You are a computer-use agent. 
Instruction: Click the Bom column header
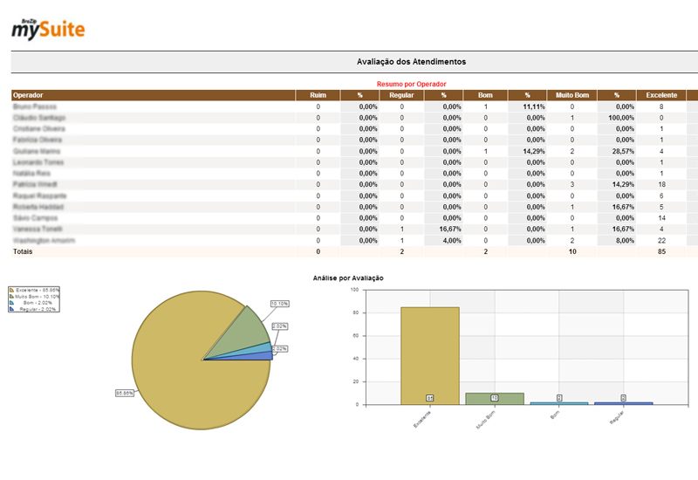pos(485,95)
